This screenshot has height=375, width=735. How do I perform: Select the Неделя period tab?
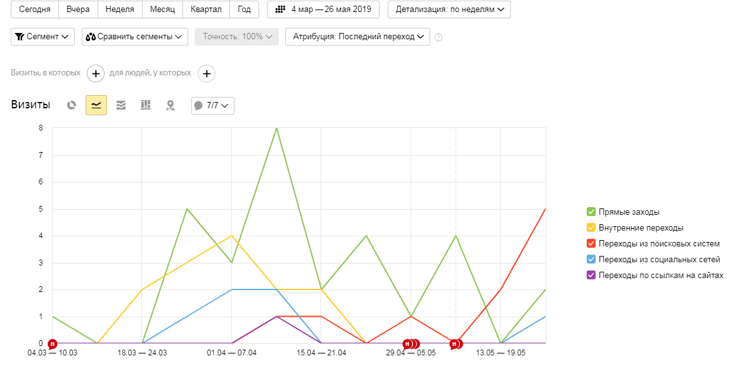pos(120,10)
